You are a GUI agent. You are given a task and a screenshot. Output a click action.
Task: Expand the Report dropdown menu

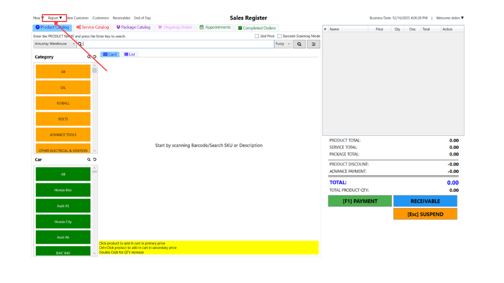[55, 18]
